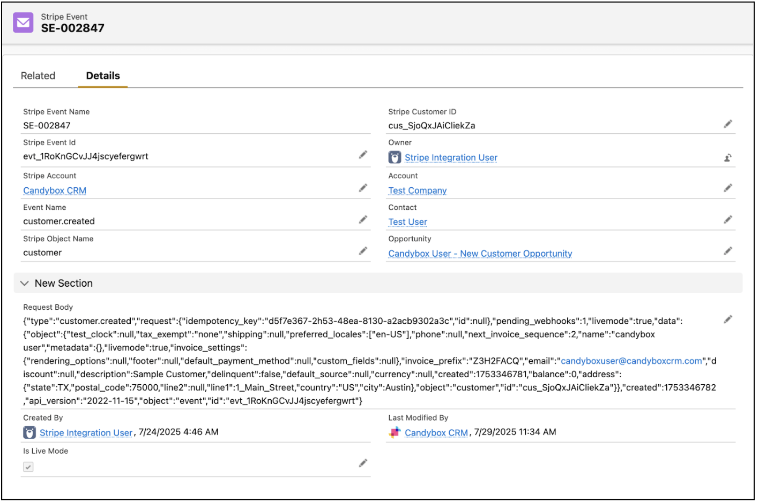Open Candybox User - New Customer Opportunity link

(x=480, y=254)
